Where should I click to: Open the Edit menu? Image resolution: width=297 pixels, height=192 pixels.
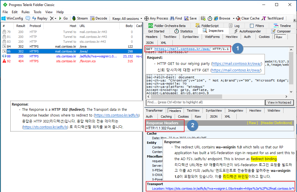tap(15, 12)
